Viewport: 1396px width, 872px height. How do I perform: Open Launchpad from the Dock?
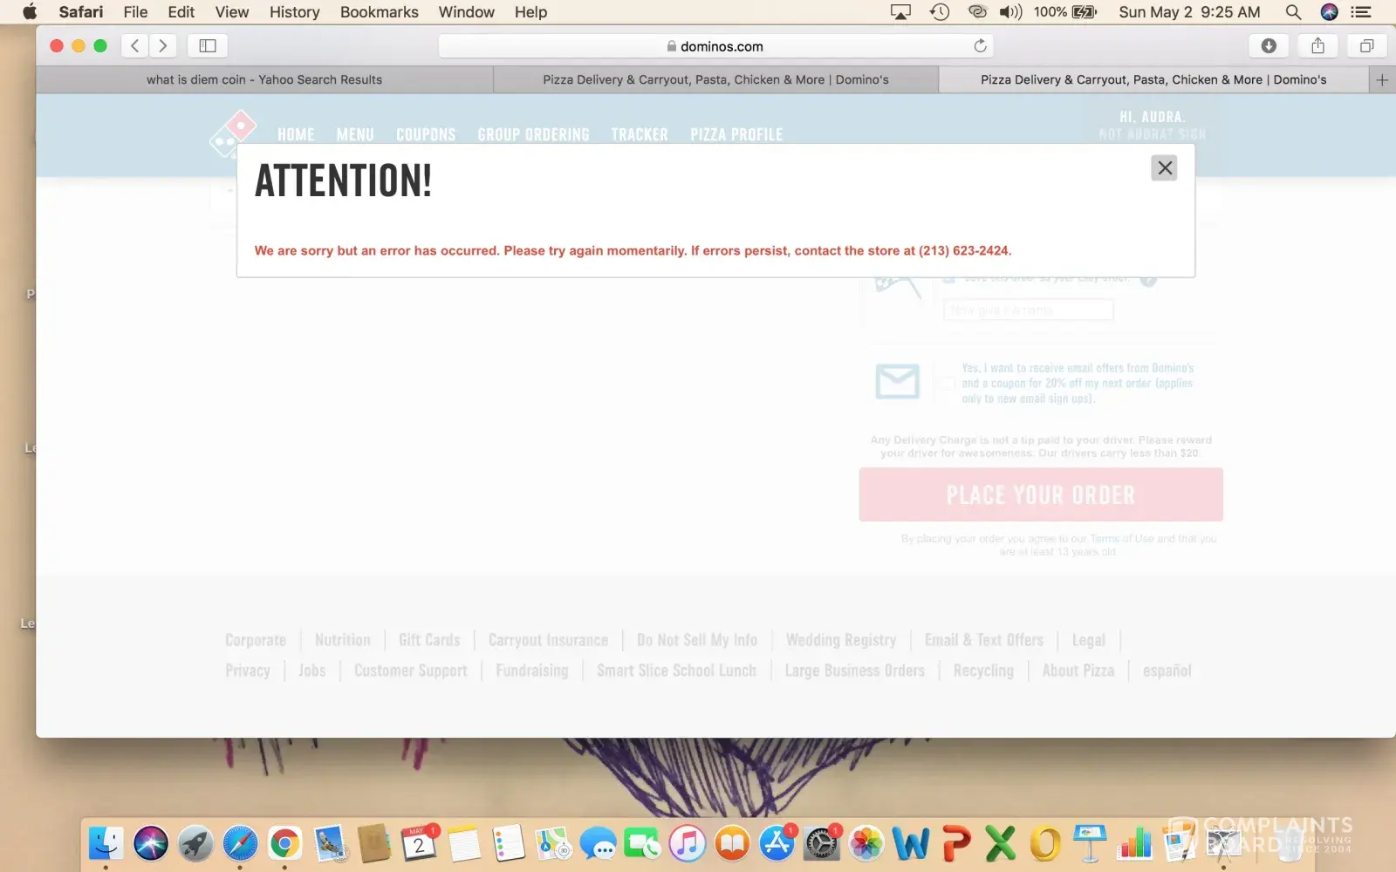[x=195, y=843]
